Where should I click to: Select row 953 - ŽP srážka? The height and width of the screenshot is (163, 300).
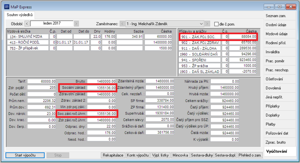[218, 66]
